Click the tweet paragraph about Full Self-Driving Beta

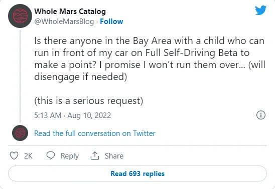click(x=150, y=58)
